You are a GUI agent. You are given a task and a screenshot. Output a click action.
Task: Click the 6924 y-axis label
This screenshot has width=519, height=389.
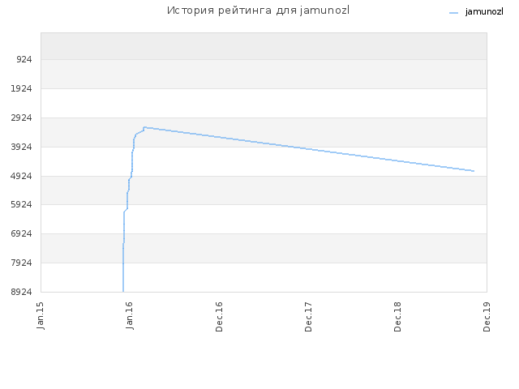coord(22,234)
